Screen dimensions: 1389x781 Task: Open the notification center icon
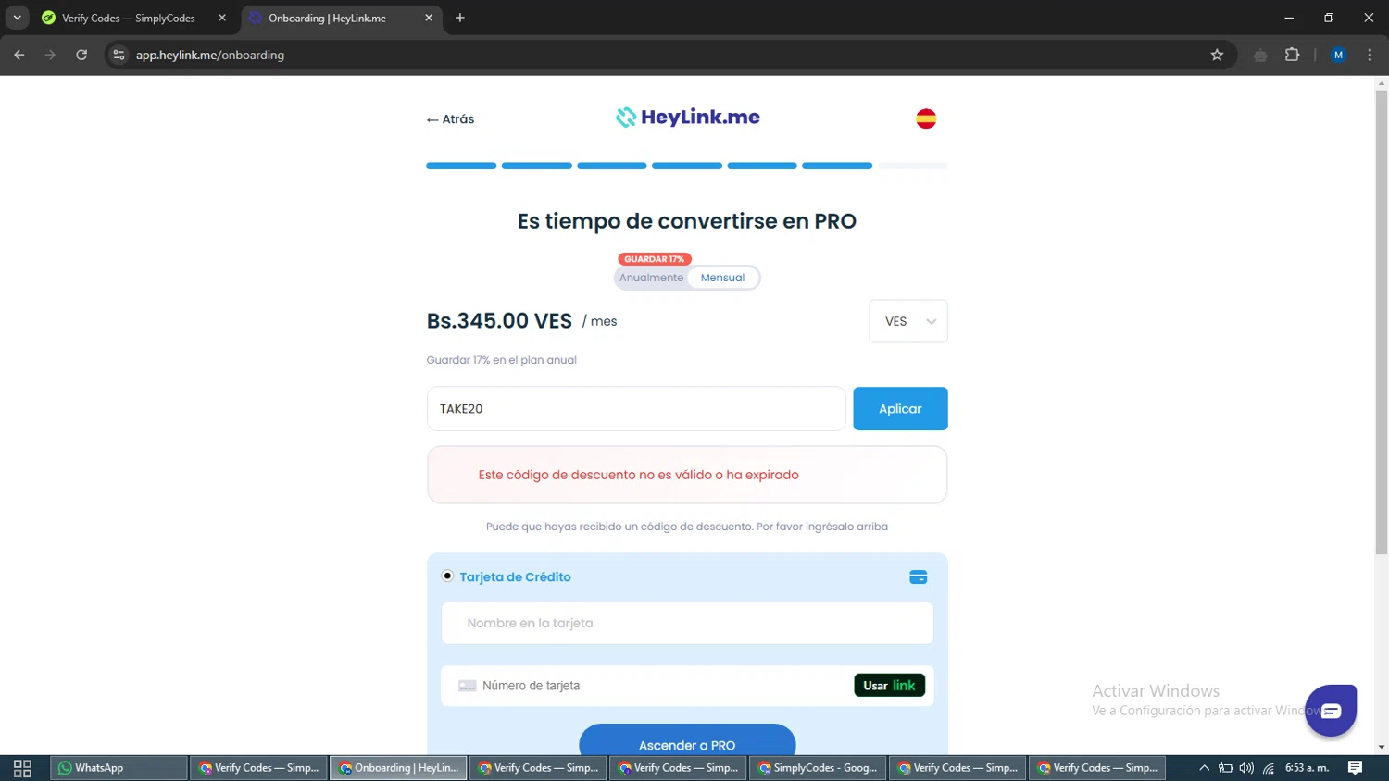[1355, 768]
